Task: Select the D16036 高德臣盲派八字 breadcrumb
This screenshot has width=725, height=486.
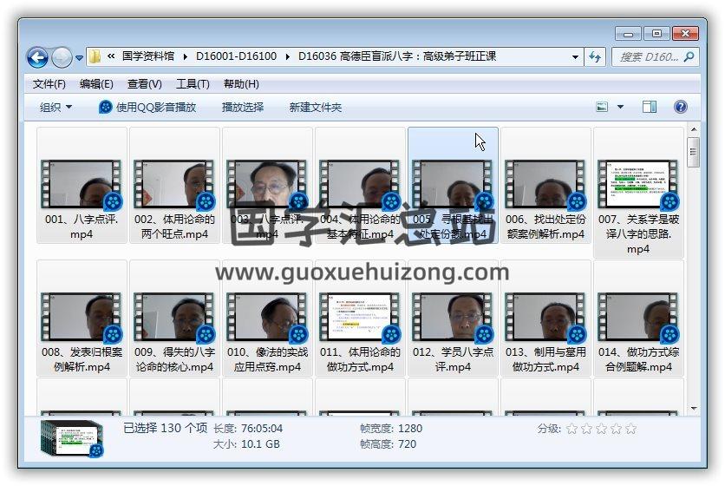Action: pyautogui.click(x=397, y=56)
